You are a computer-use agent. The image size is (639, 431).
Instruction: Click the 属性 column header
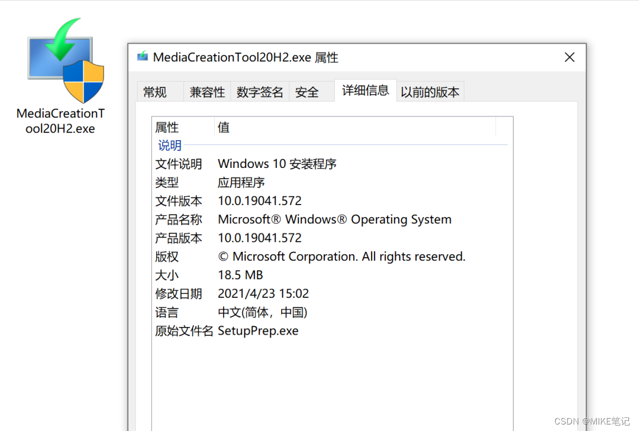click(183, 127)
